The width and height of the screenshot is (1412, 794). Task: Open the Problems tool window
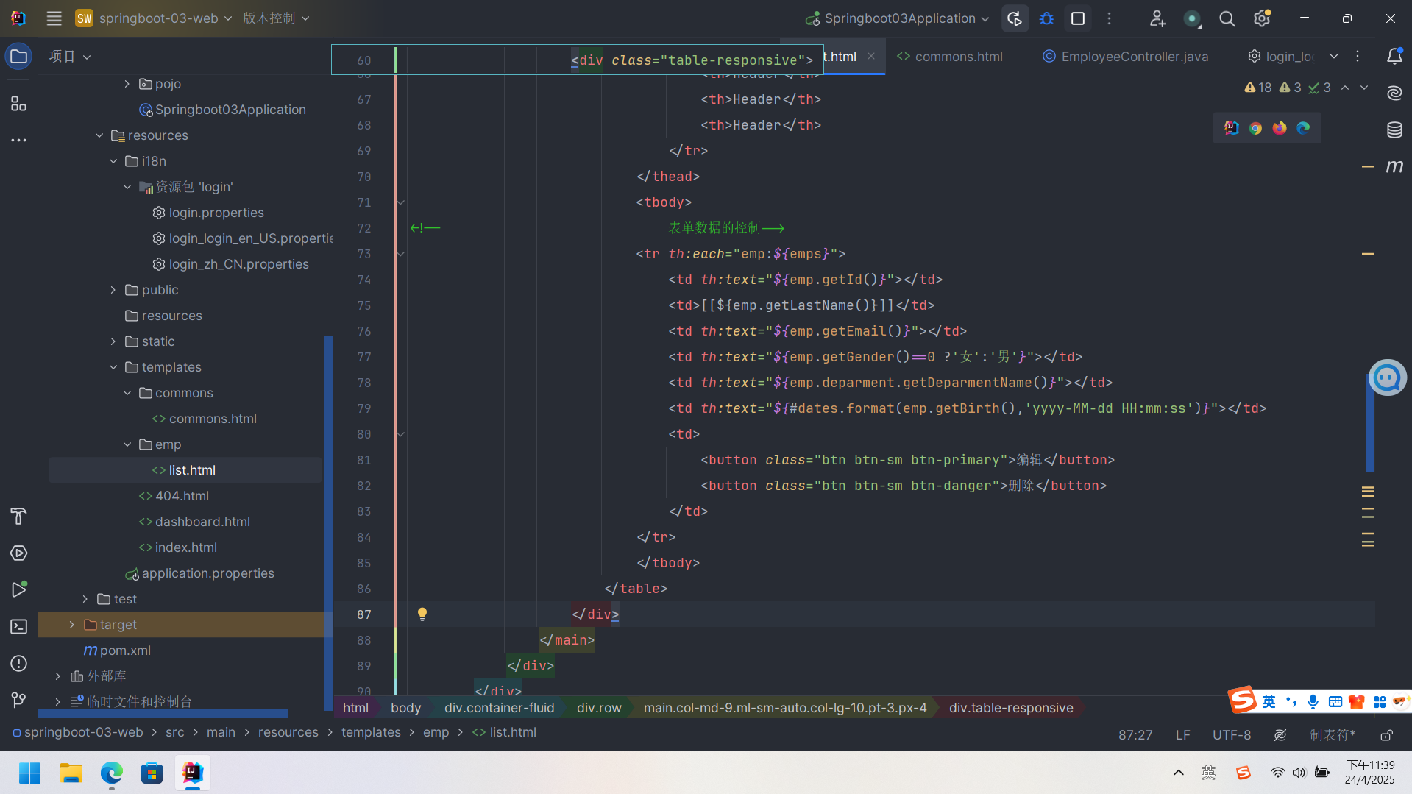pyautogui.click(x=18, y=663)
